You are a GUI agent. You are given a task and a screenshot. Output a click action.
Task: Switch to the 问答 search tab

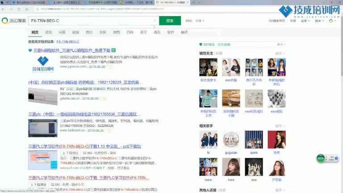[x=62, y=32]
